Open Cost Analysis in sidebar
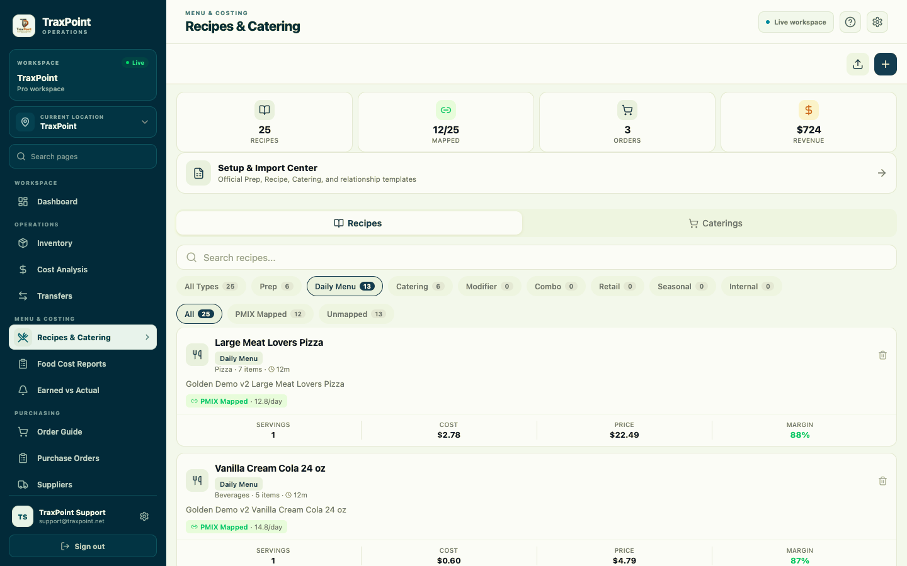This screenshot has height=566, width=907. [83, 270]
